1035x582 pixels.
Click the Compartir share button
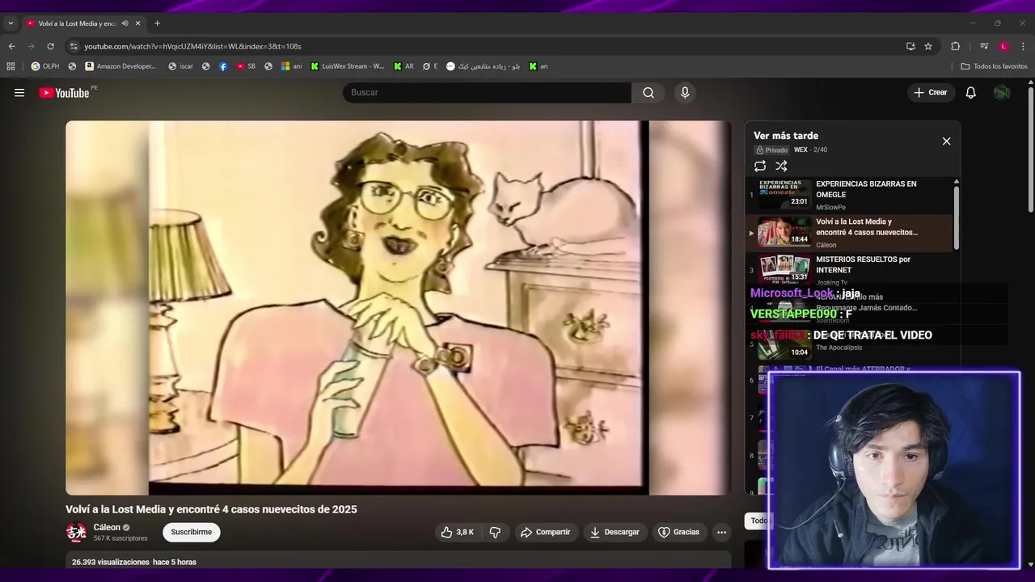click(x=546, y=532)
